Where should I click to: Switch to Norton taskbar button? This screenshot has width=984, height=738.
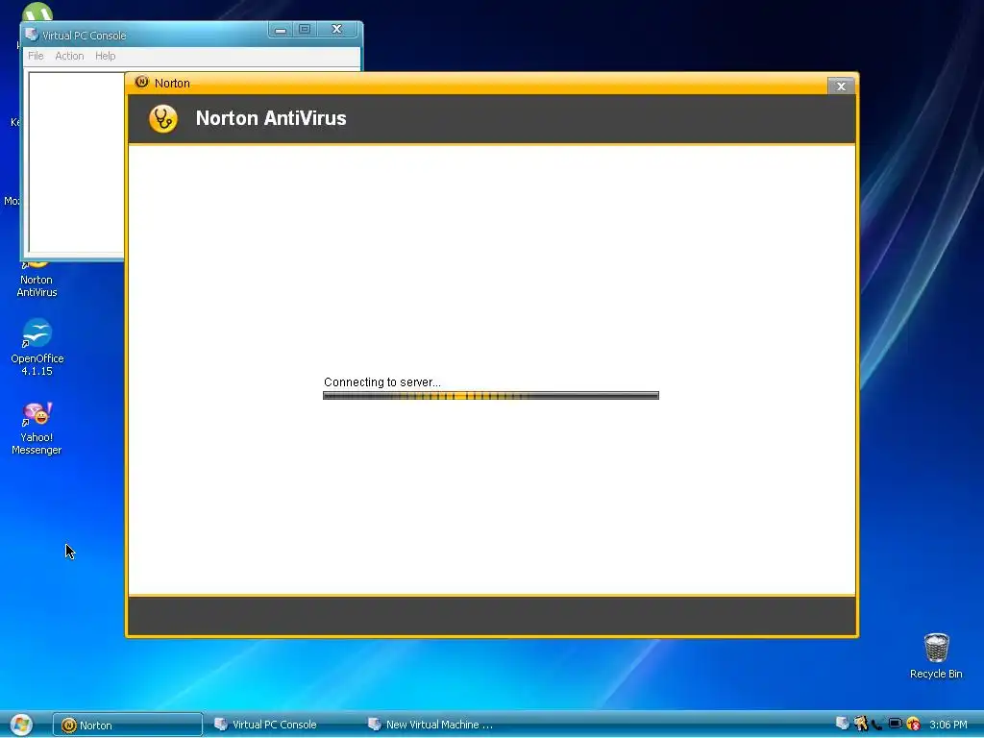click(128, 725)
